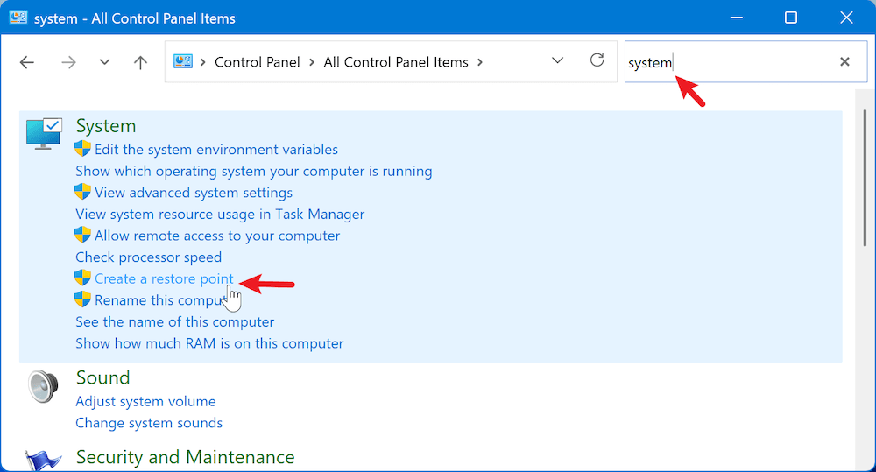Click the vertical scrollbar thumb
Image resolution: width=876 pixels, height=472 pixels.
[865, 178]
